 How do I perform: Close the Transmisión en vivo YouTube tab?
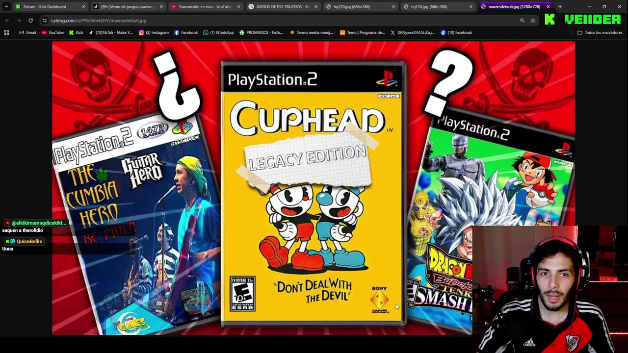coord(238,6)
